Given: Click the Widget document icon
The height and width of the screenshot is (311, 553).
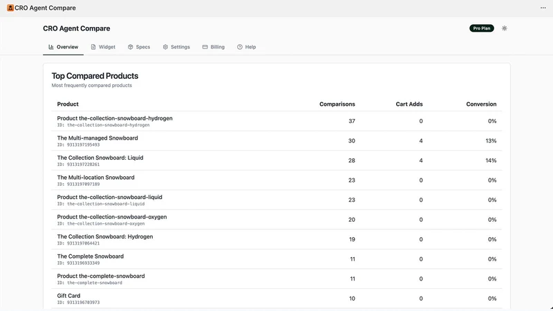Looking at the screenshot, I should [x=93, y=47].
